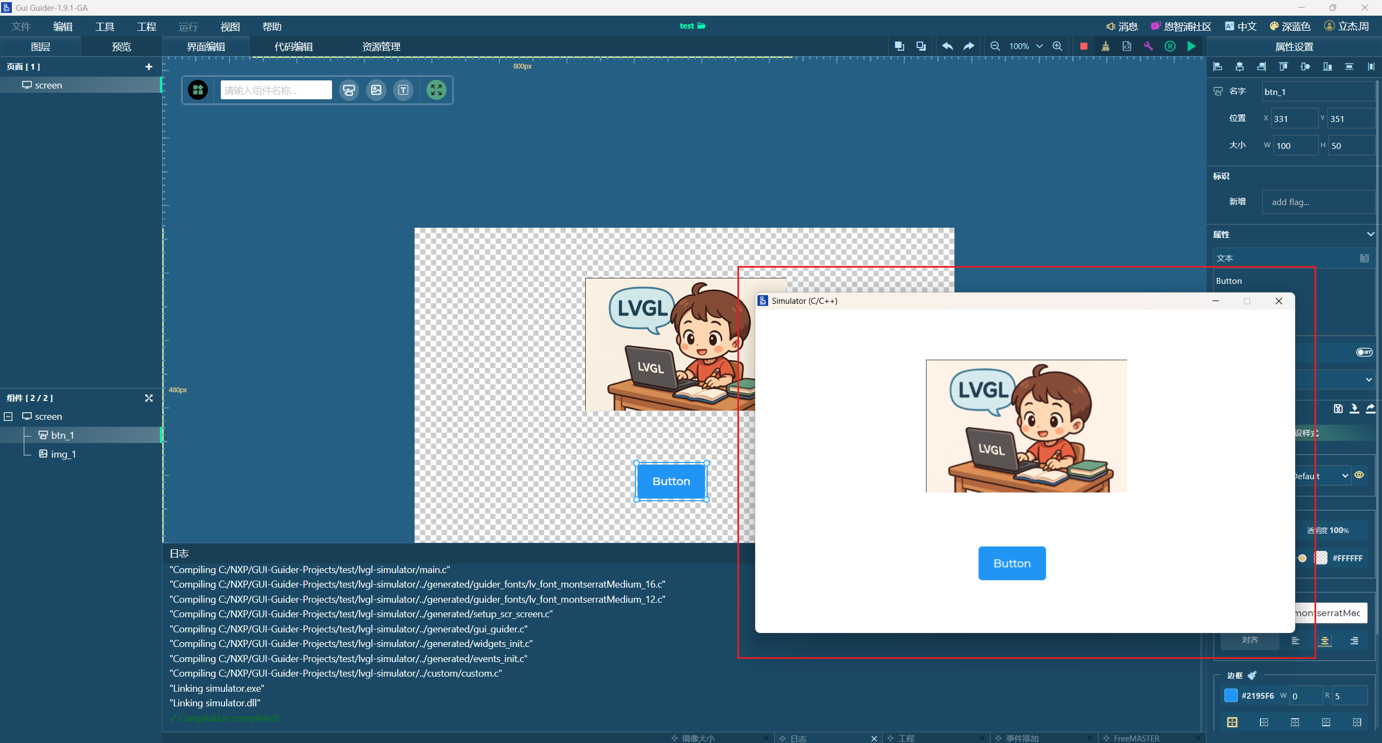Switch language via 中文 button
Image resolution: width=1382 pixels, height=743 pixels.
(x=1241, y=26)
